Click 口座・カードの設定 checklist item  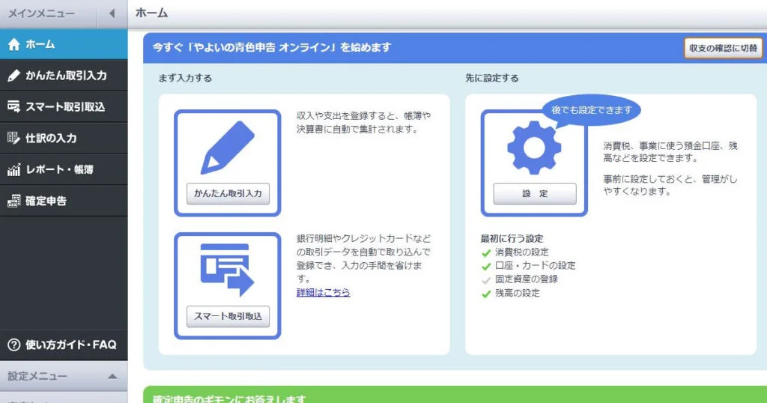tap(535, 266)
